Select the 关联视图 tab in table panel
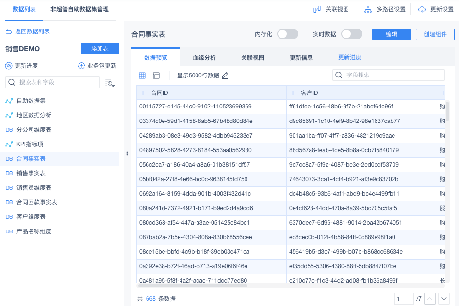 (253, 58)
